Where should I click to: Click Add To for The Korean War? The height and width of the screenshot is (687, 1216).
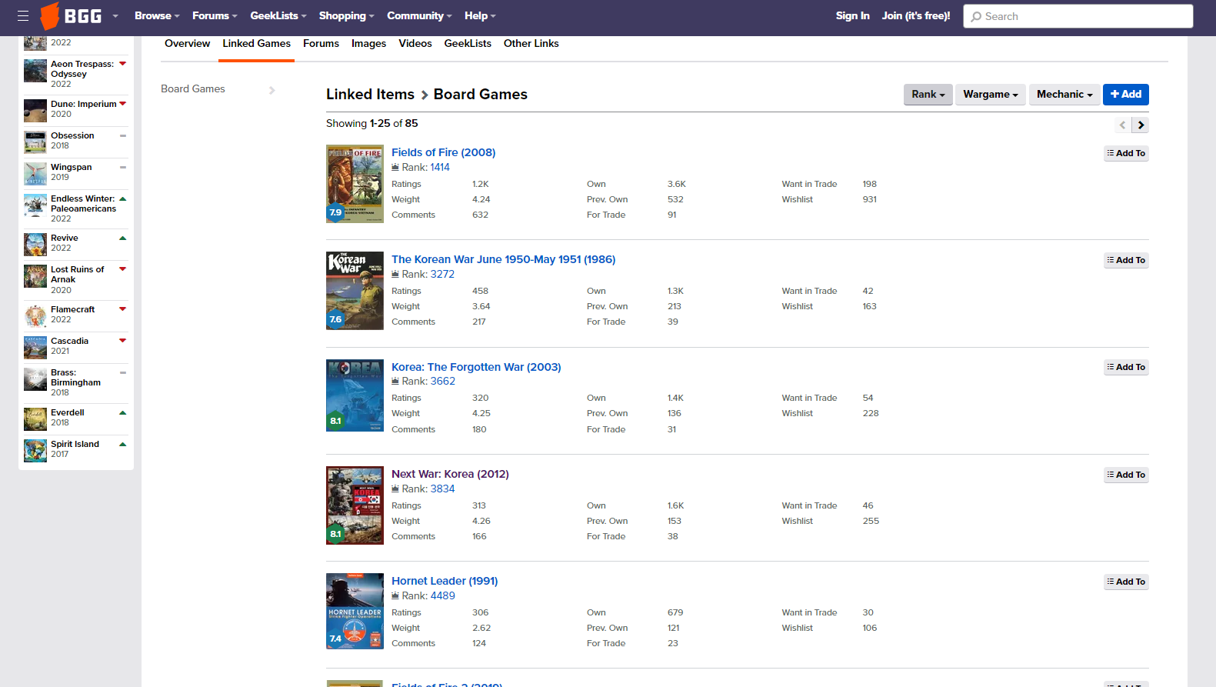(x=1126, y=260)
